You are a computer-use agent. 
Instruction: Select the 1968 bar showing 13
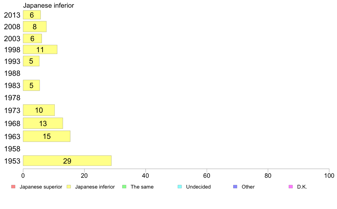pyautogui.click(x=43, y=123)
